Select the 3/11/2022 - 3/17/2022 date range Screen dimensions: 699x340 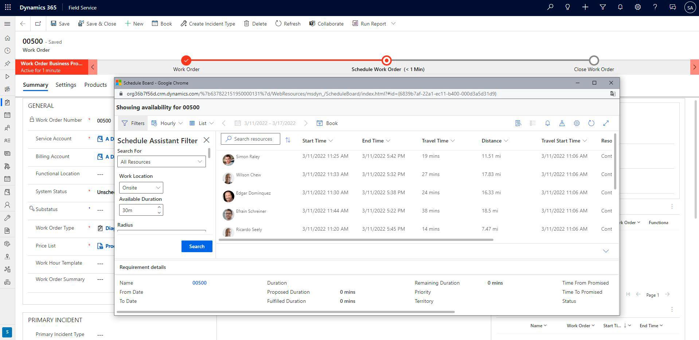(265, 123)
